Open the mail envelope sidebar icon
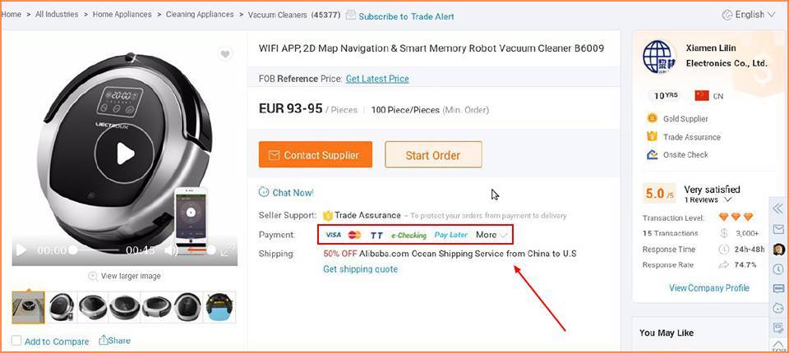Viewport: 789px width, 353px height. pyautogui.click(x=778, y=229)
